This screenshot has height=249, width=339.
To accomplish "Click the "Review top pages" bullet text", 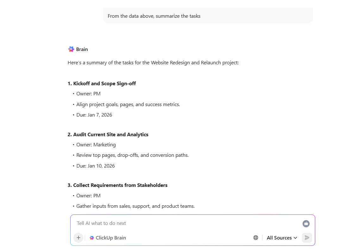I will point(132,155).
